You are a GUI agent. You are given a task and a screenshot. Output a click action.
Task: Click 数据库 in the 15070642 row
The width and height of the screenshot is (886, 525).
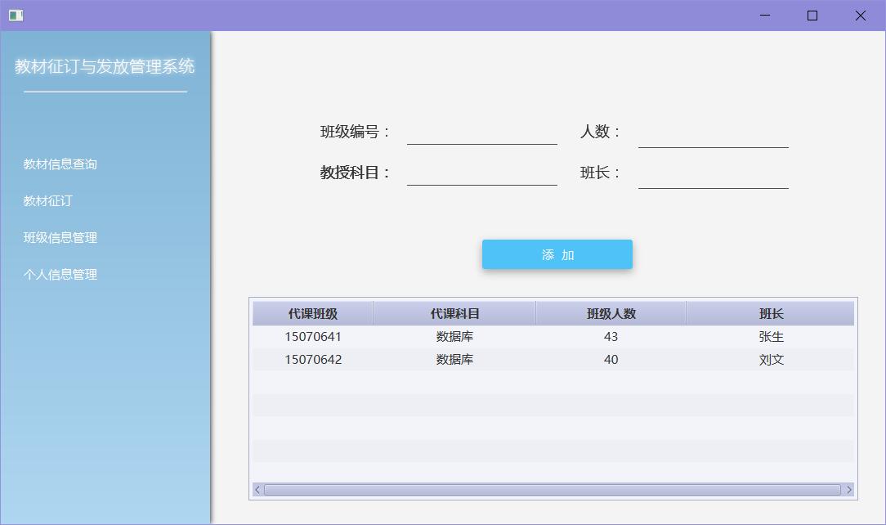pos(454,360)
